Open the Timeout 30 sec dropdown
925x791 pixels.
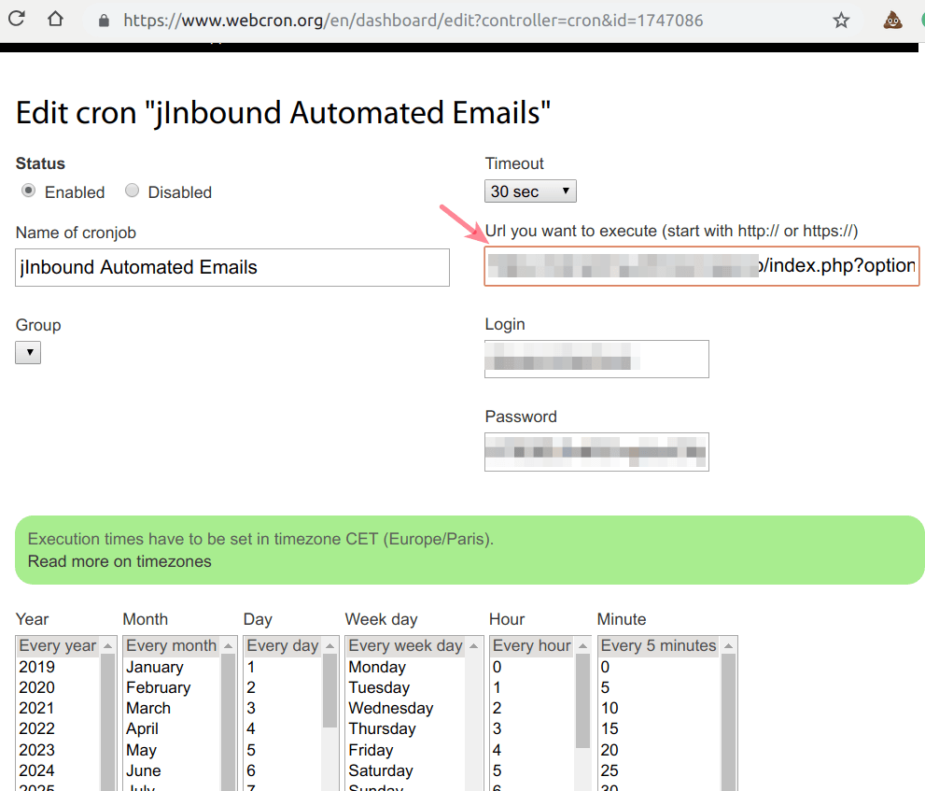[x=530, y=191]
